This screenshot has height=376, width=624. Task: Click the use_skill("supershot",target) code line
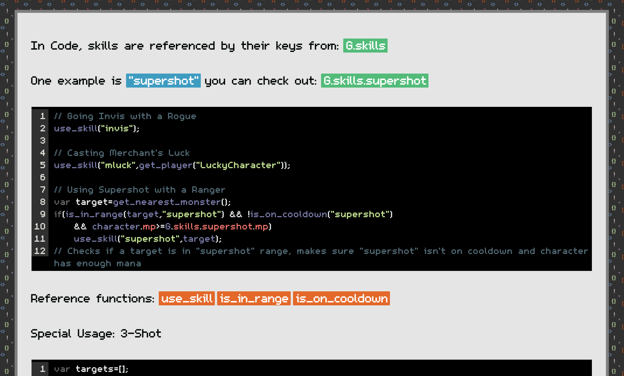147,239
